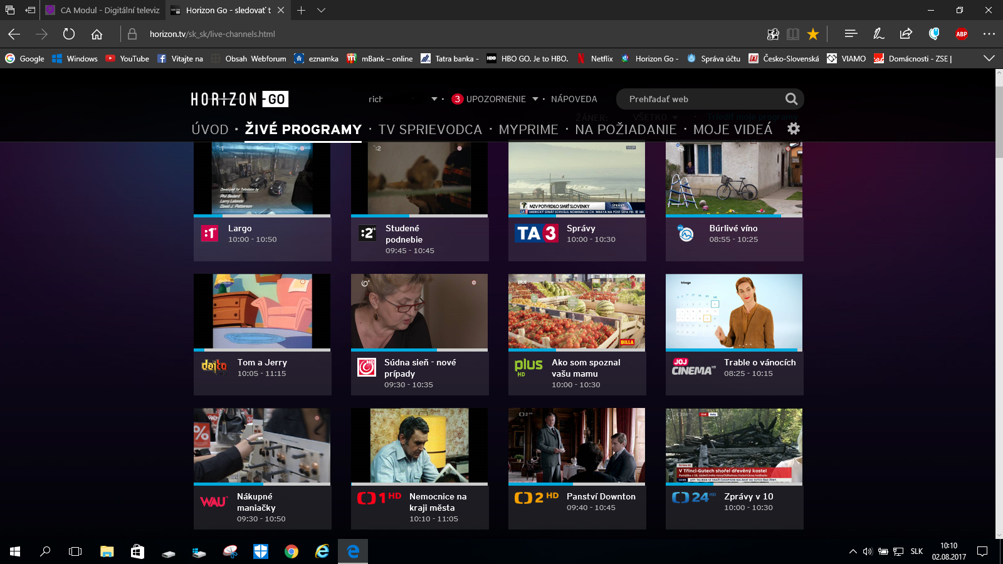The width and height of the screenshot is (1003, 564).
Task: Open the ČT24 HD channel logo
Action: pos(693,498)
